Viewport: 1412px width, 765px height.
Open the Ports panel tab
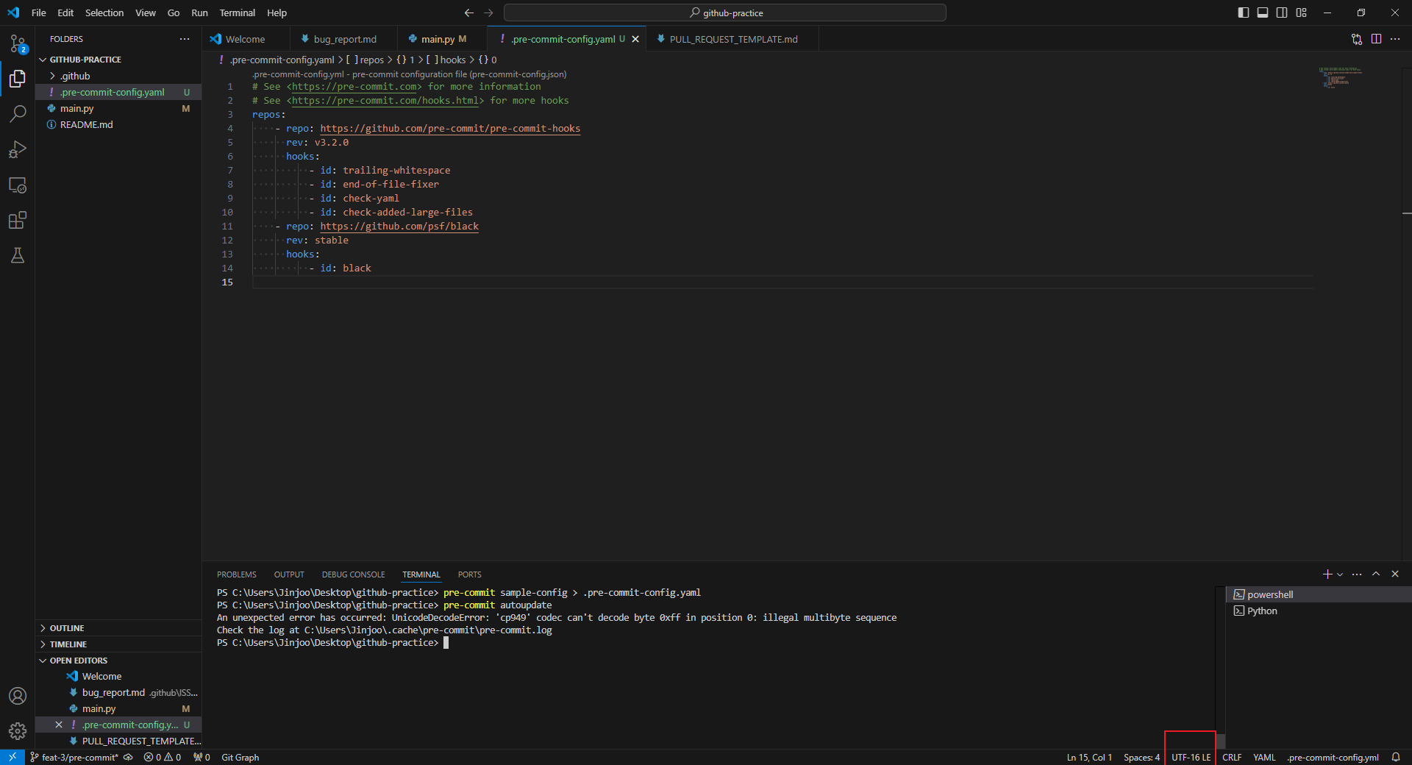pos(469,574)
